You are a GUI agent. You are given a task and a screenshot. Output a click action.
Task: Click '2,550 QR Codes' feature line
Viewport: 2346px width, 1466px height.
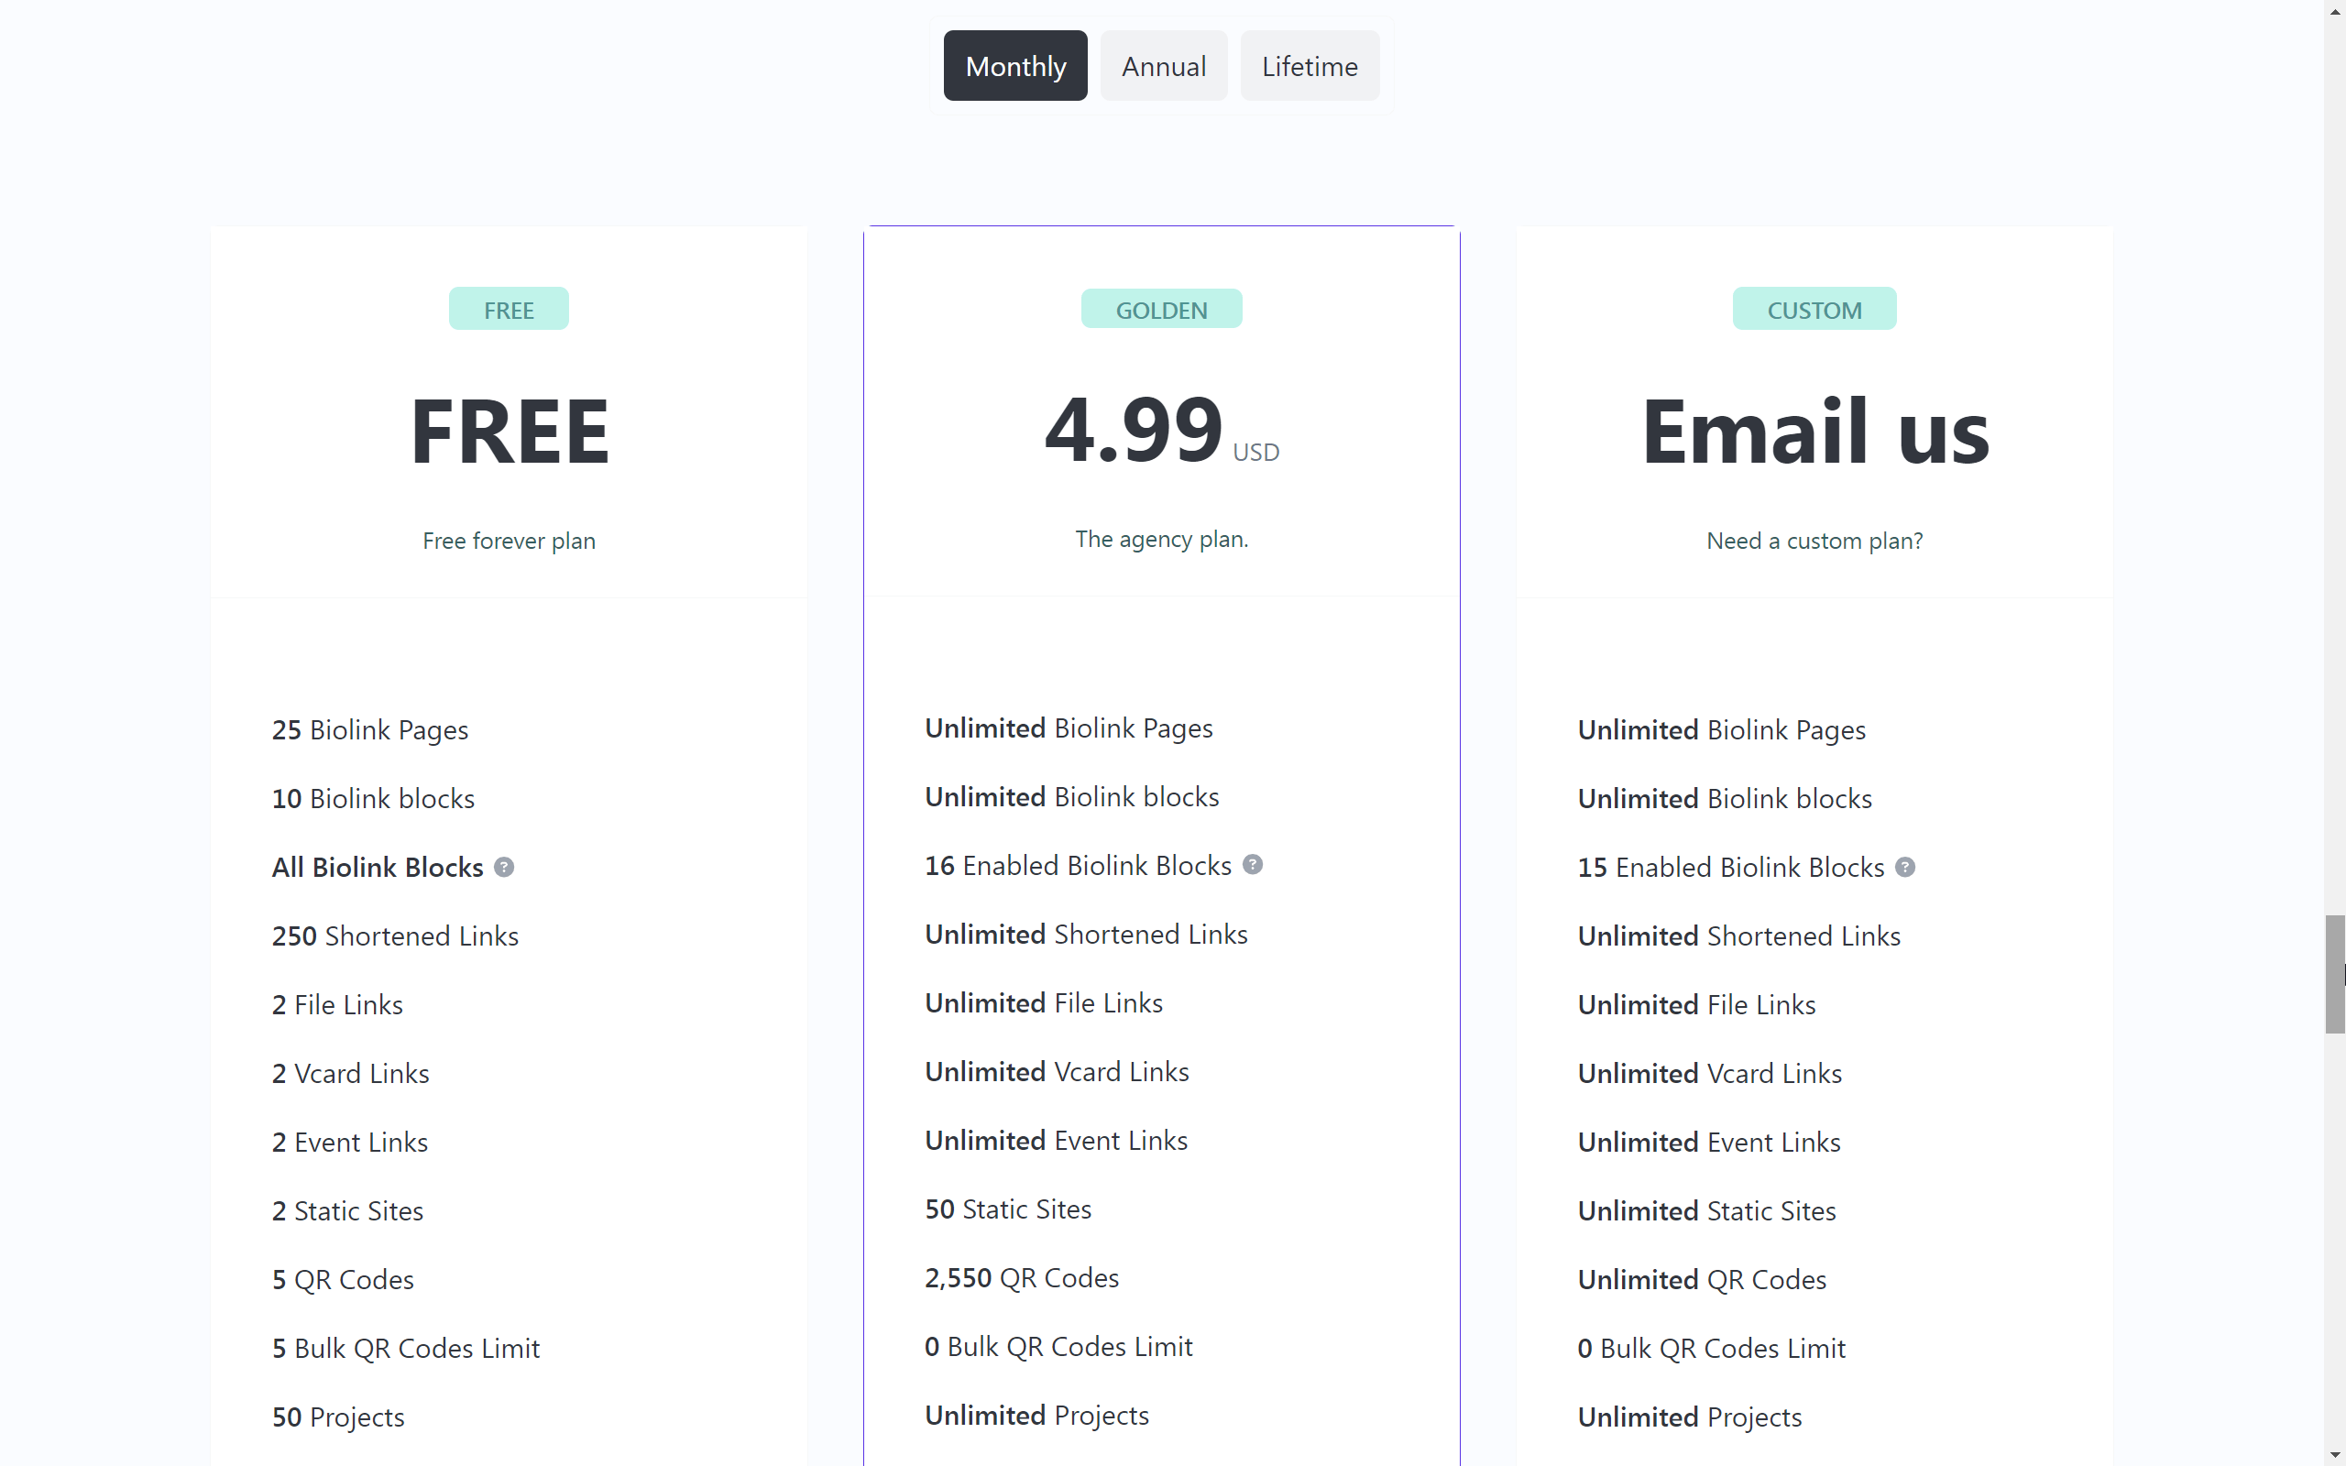[1021, 1278]
